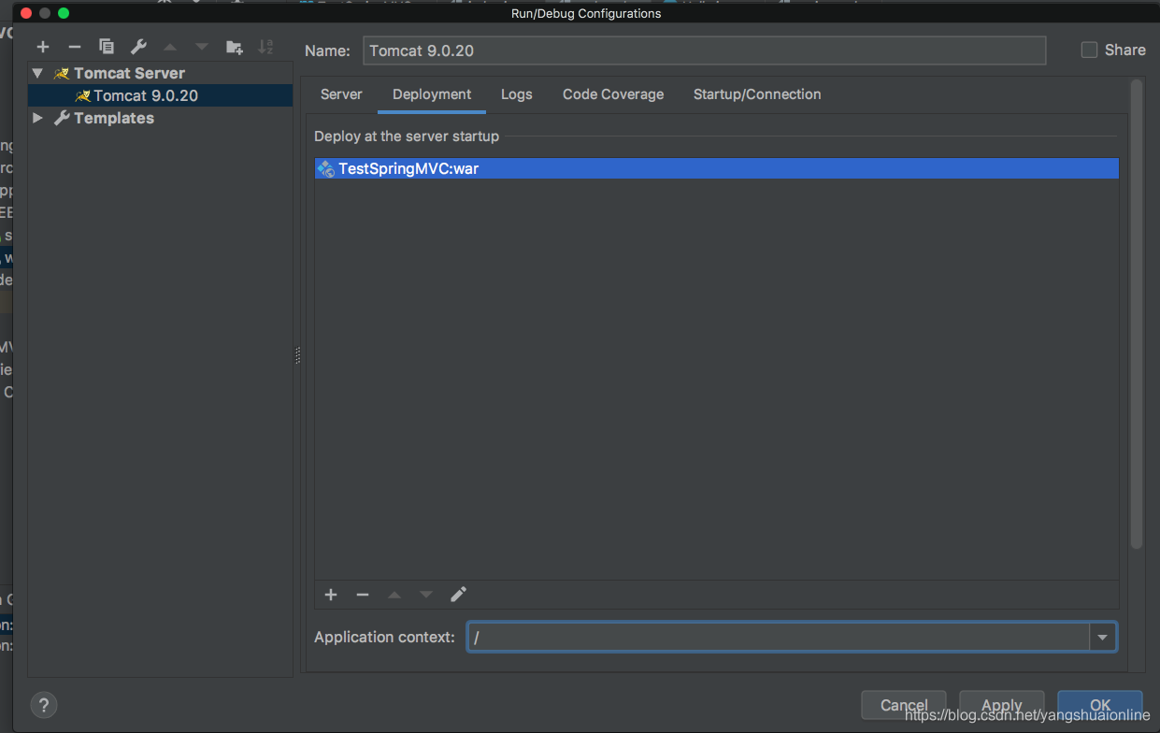This screenshot has width=1160, height=733.
Task: Focus the Name input field
Action: coord(704,50)
